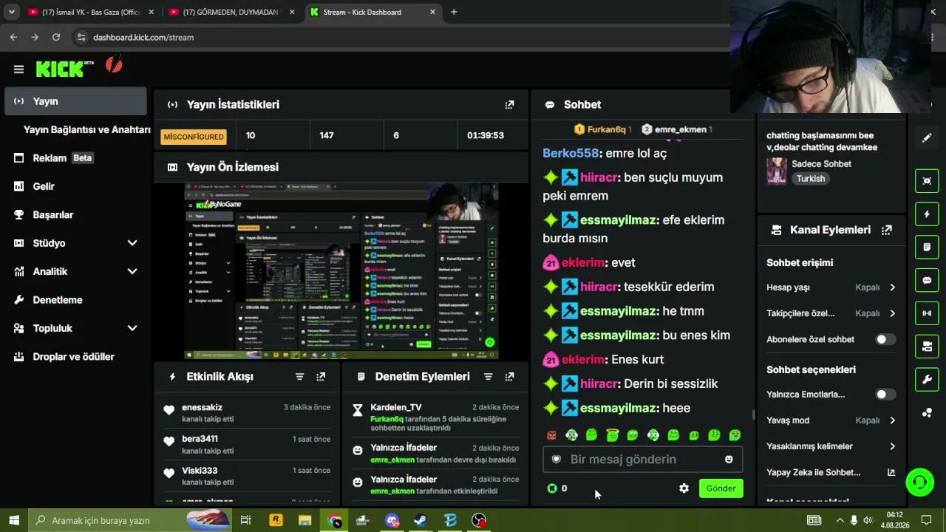Click the Turkish language tag
946x532 pixels.
pyautogui.click(x=810, y=179)
